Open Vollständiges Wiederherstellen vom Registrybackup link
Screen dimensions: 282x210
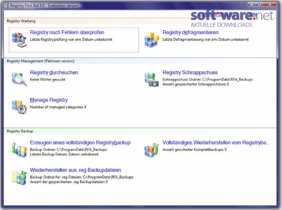click(x=216, y=142)
